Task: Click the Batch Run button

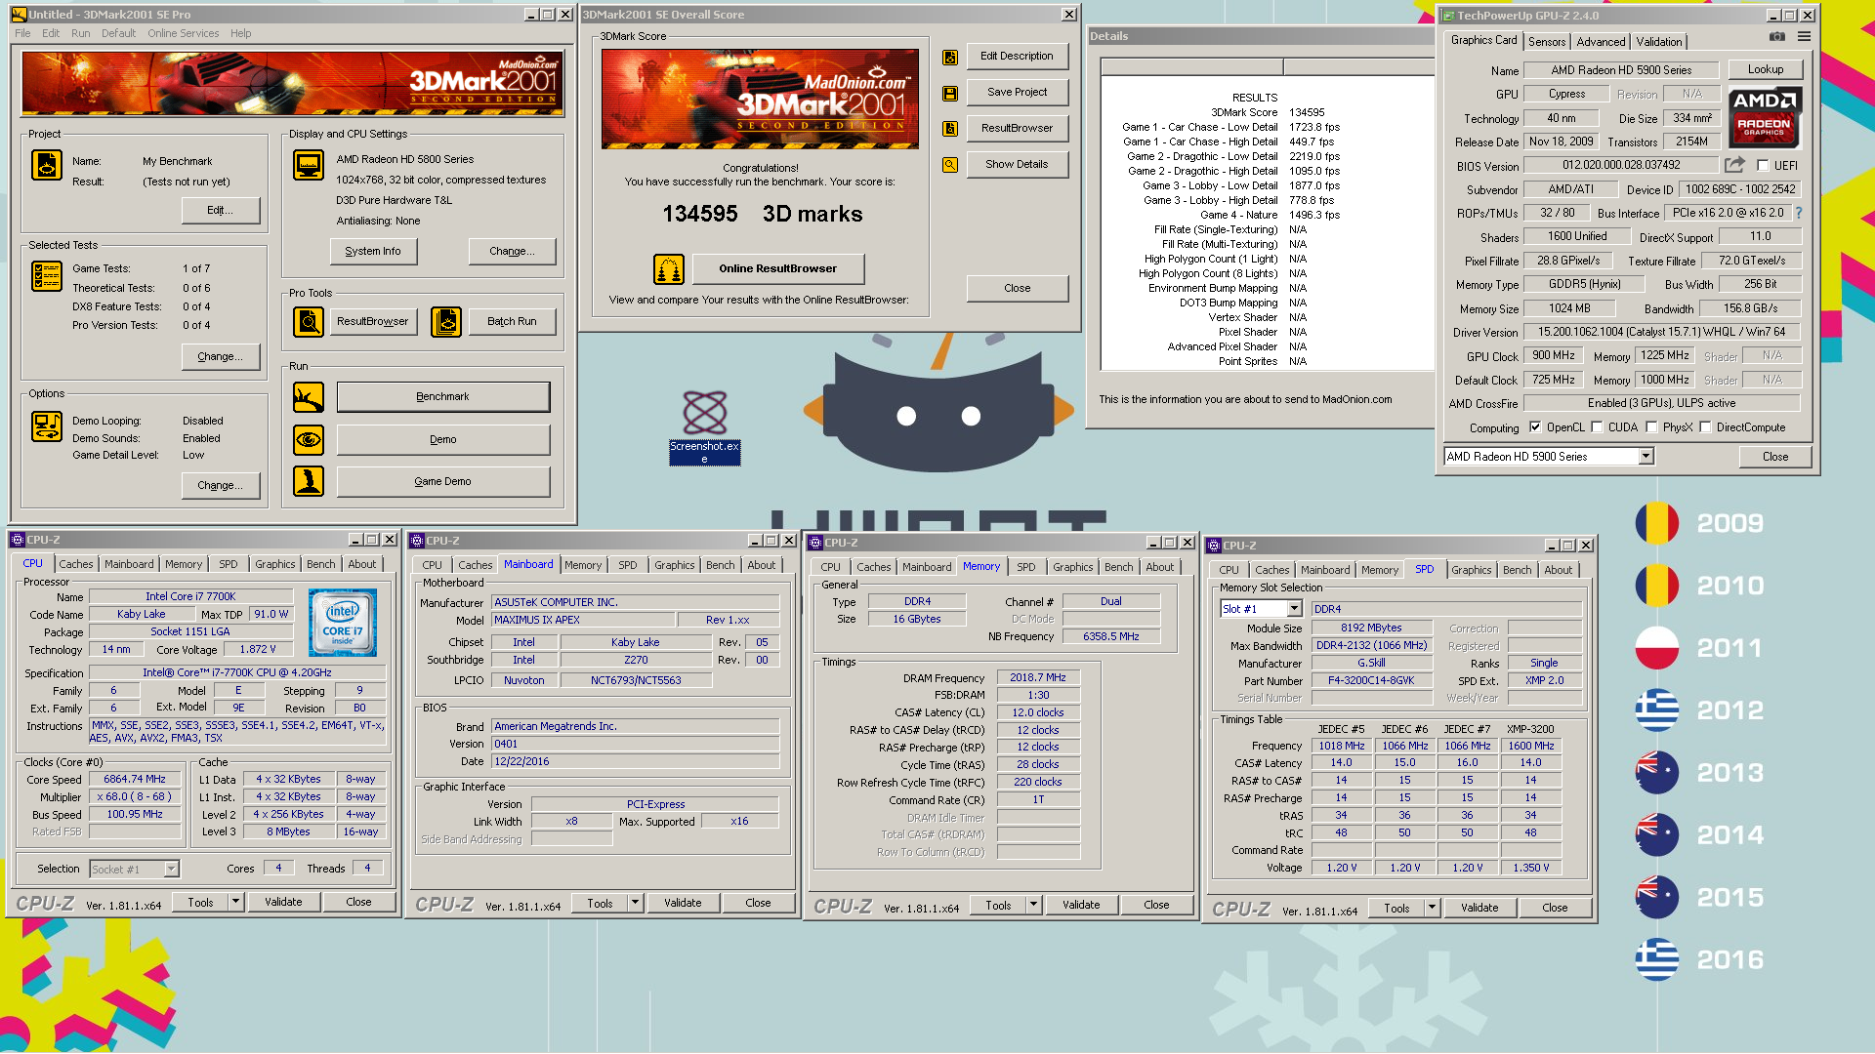Action: [x=512, y=321]
